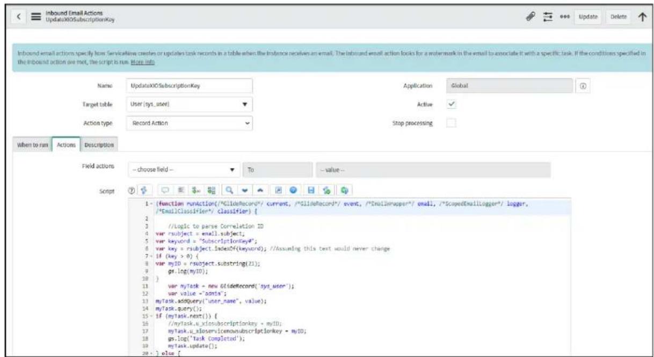Open the script editor help icon
The width and height of the screenshot is (654, 357).
tap(132, 190)
